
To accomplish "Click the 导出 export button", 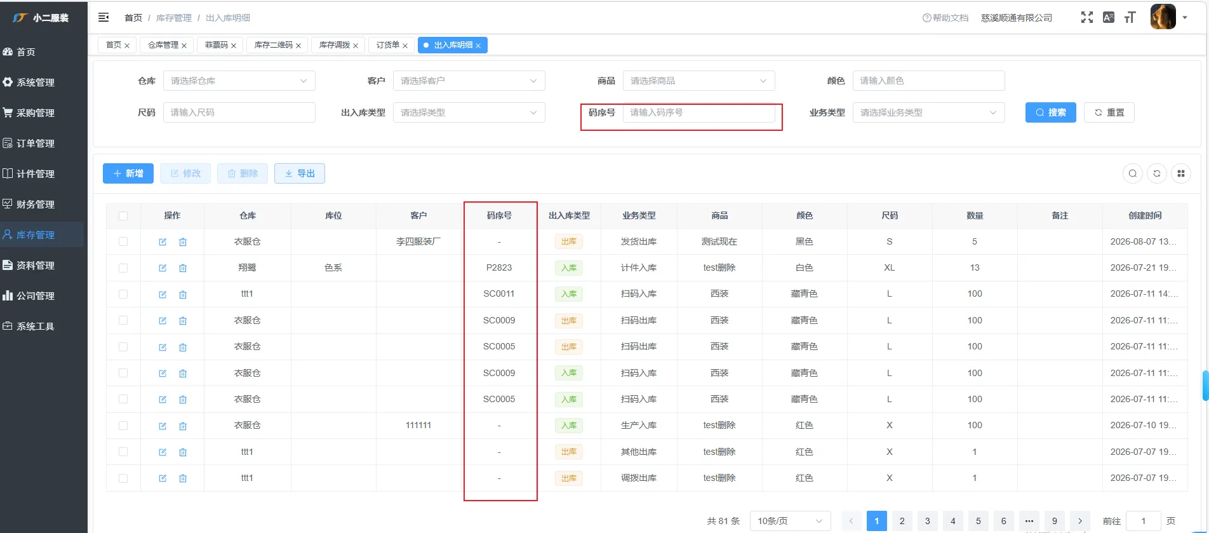I will click(x=300, y=173).
